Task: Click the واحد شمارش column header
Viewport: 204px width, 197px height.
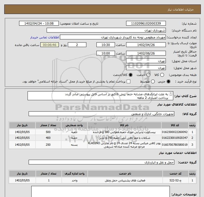Action: 74,125
